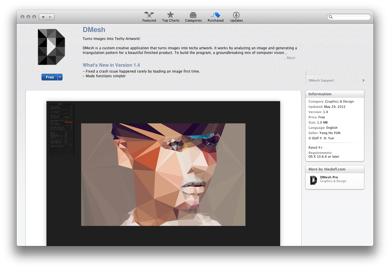390x269 pixels.
Task: Open DMesh Support chevron arrow
Action: (x=363, y=80)
